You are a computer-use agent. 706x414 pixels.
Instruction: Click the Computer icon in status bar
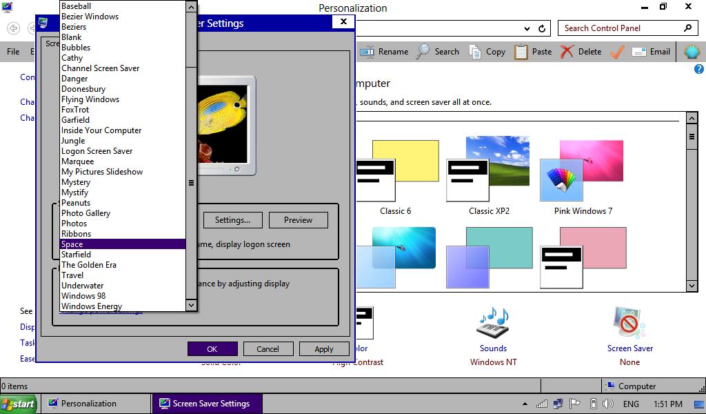[x=611, y=386]
